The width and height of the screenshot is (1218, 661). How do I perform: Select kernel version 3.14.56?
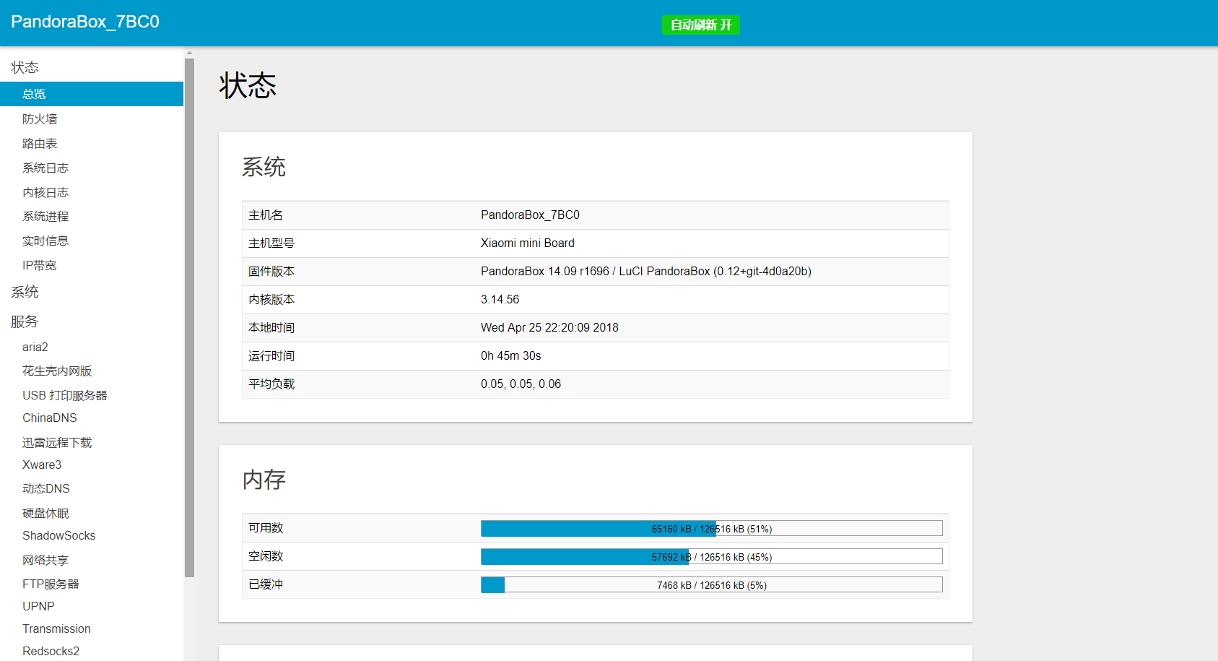coord(500,299)
